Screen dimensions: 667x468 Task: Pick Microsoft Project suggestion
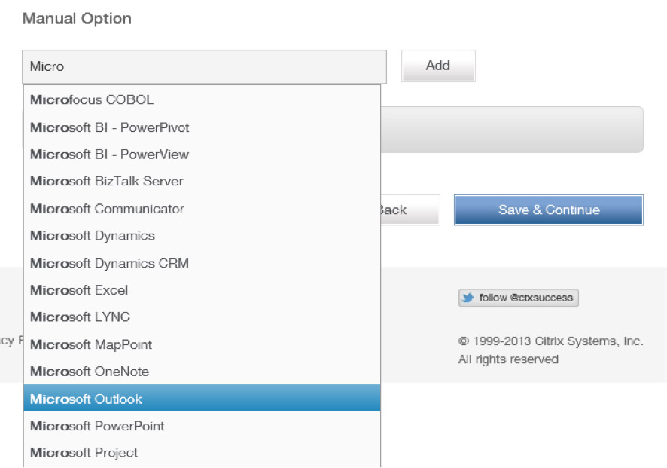(202, 453)
